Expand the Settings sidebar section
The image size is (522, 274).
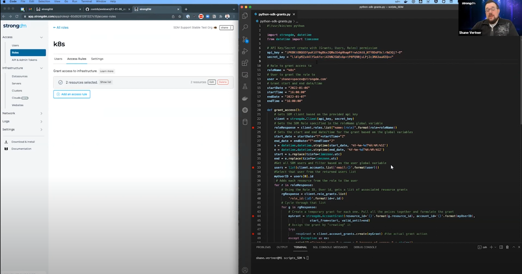41,130
